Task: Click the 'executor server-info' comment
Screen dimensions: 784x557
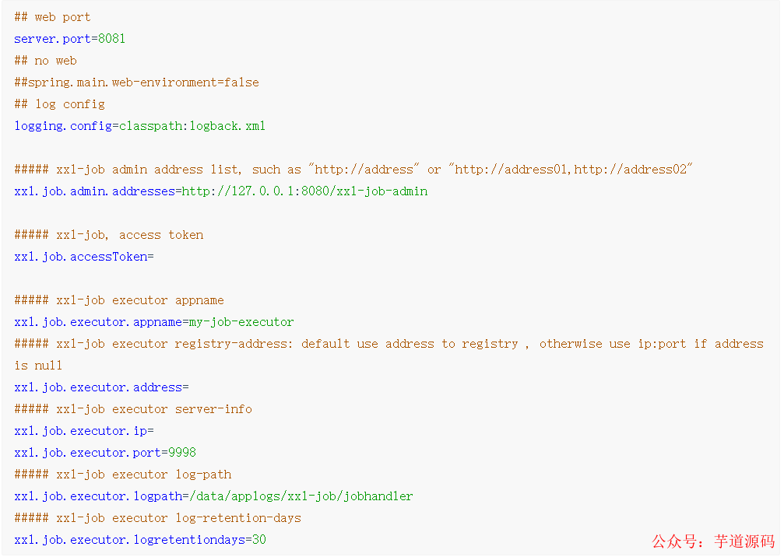Action: click(133, 409)
